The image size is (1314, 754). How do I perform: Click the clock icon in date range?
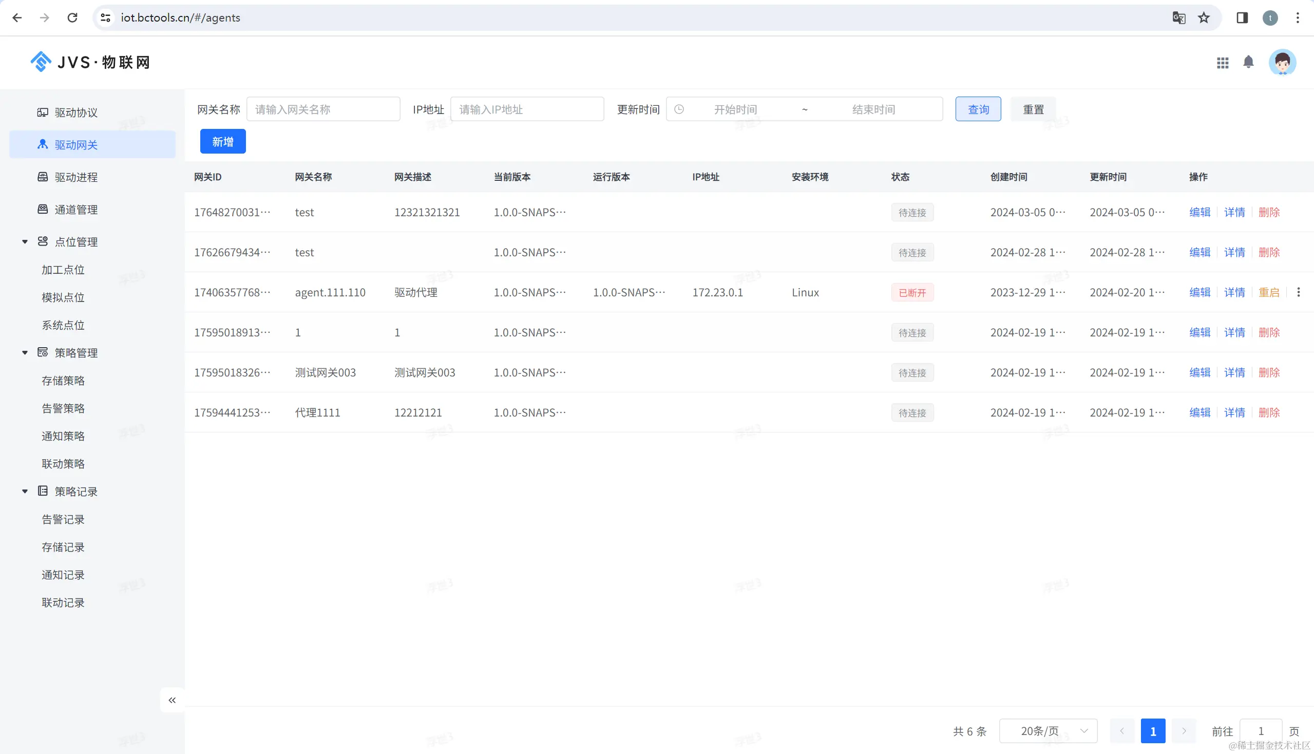(679, 109)
